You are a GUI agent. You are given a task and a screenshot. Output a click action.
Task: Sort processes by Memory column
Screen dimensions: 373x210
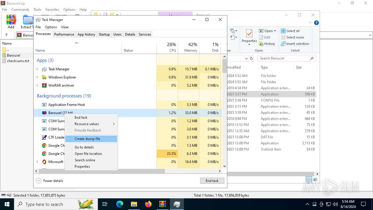coord(189,48)
